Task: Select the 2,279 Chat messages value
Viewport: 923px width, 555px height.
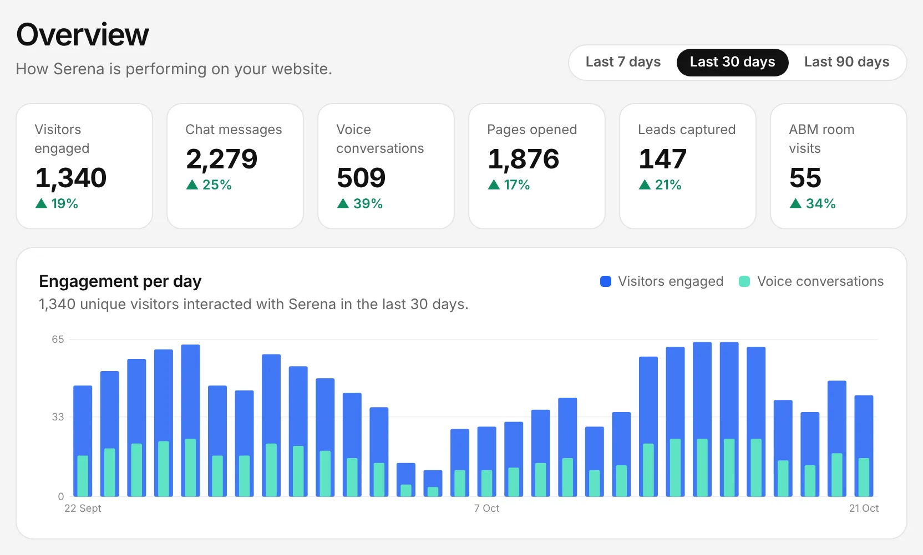Action: pos(222,159)
